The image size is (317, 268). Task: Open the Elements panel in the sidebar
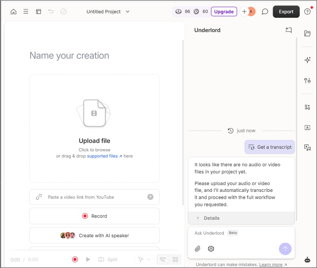point(307,107)
